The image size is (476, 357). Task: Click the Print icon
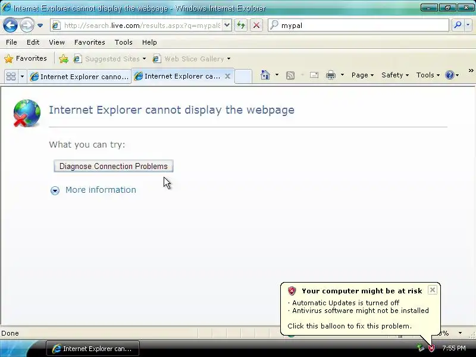pyautogui.click(x=331, y=75)
